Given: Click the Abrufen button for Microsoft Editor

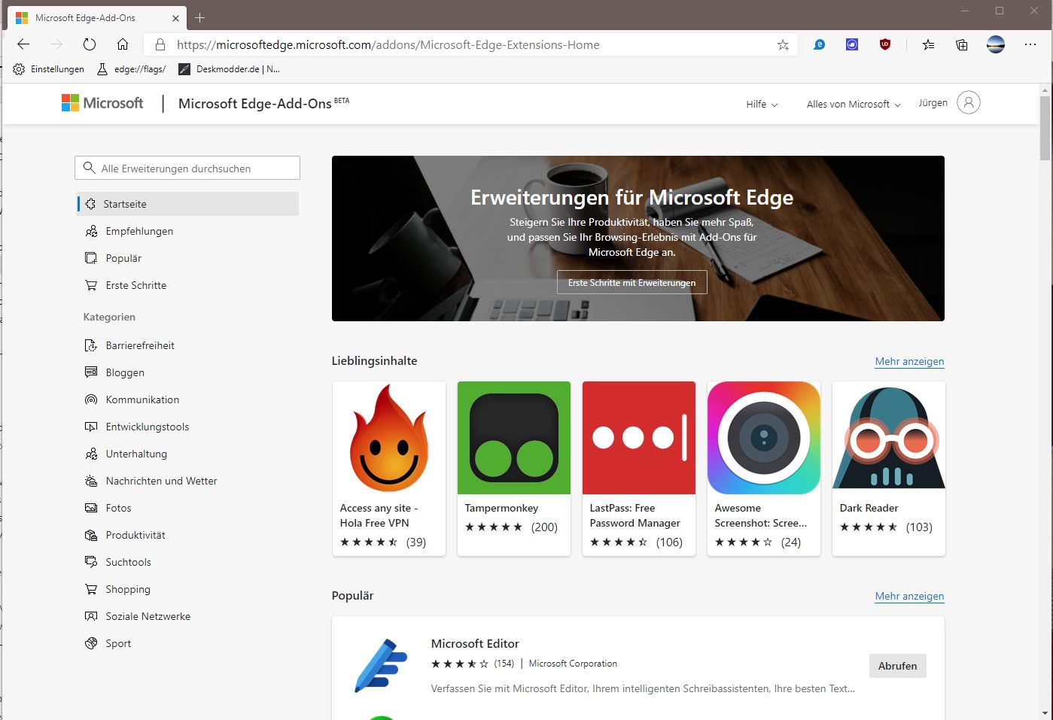Looking at the screenshot, I should [x=897, y=666].
